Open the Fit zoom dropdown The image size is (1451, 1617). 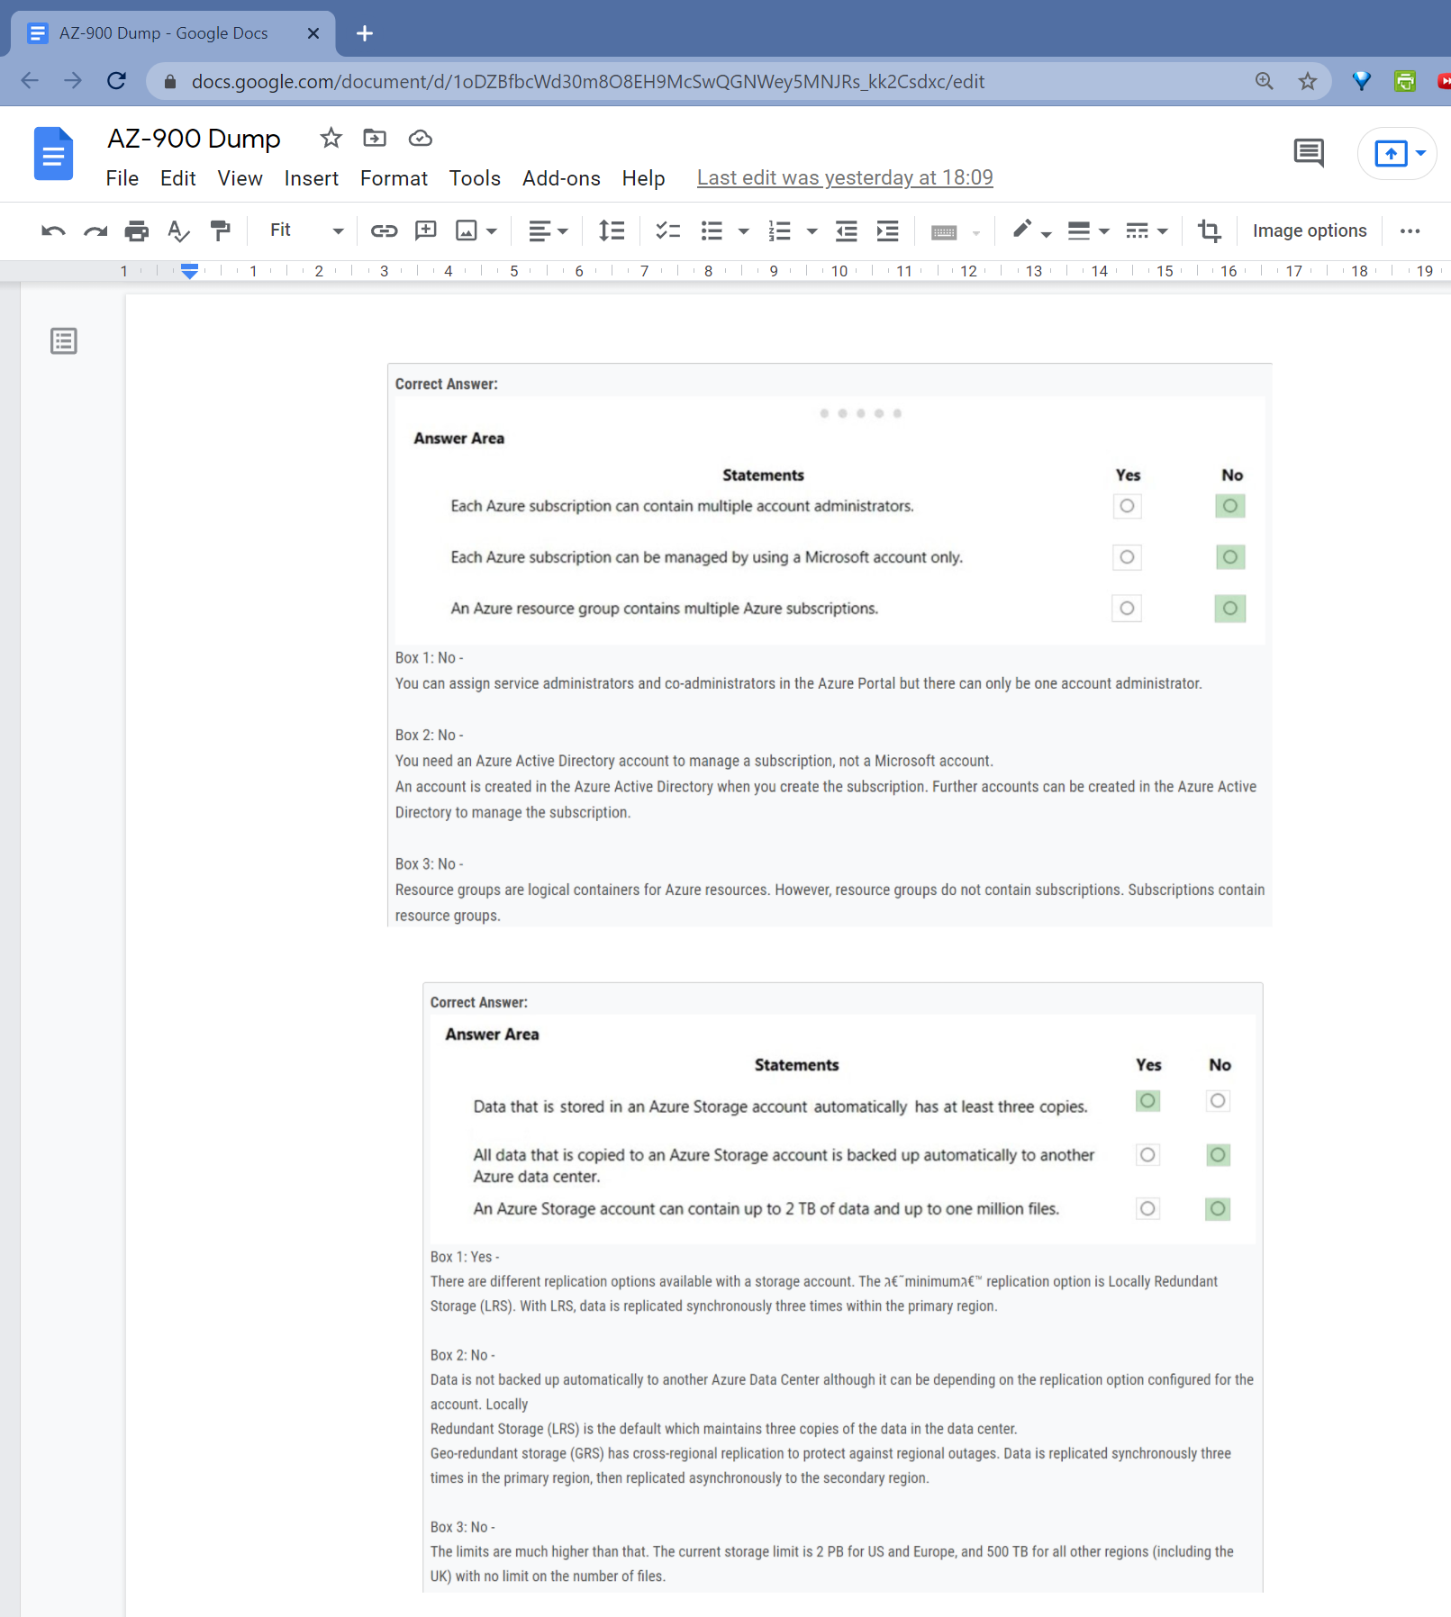click(x=306, y=230)
